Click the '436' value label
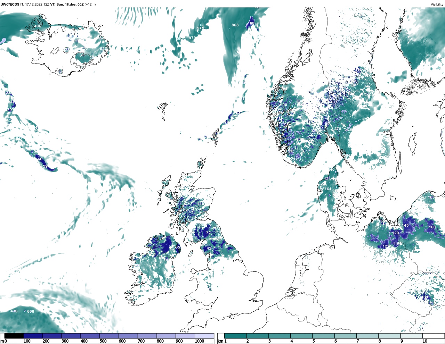The height and width of the screenshot is (344, 445). 14,311
